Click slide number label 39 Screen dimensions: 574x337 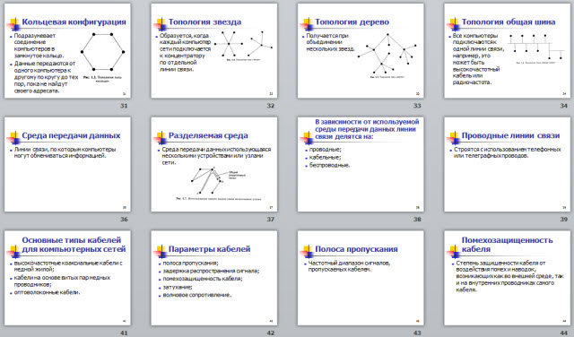pos(564,220)
